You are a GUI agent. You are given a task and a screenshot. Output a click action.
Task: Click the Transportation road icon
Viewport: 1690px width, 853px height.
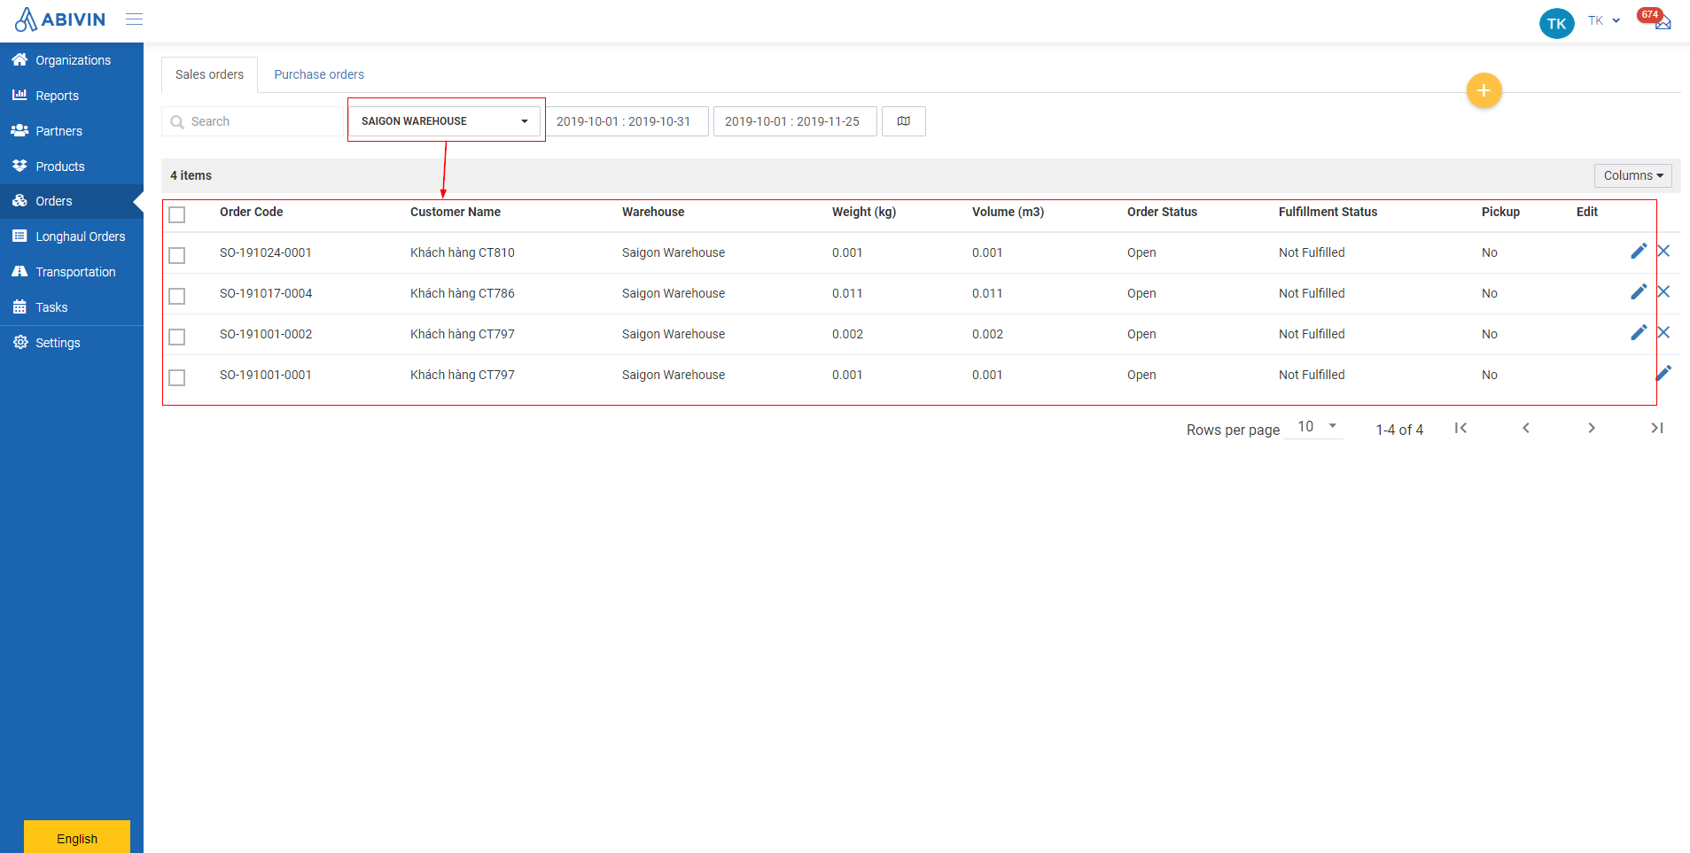click(x=19, y=271)
